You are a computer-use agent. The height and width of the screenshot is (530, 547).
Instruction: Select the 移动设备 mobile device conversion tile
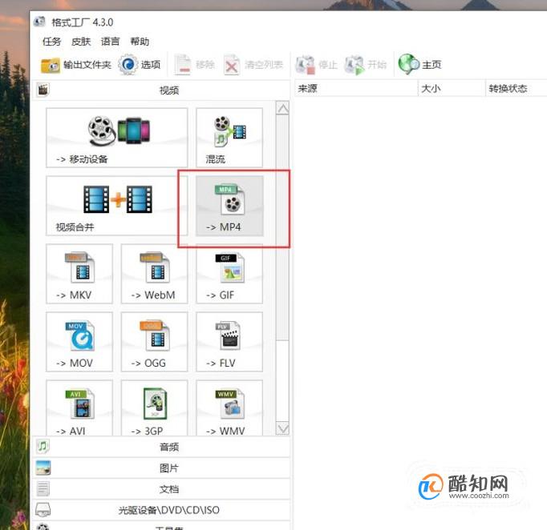coord(117,138)
